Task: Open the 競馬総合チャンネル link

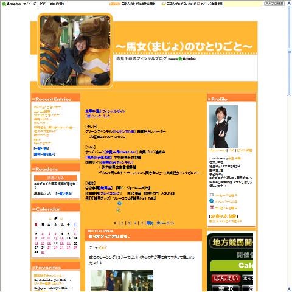Action: (117, 162)
